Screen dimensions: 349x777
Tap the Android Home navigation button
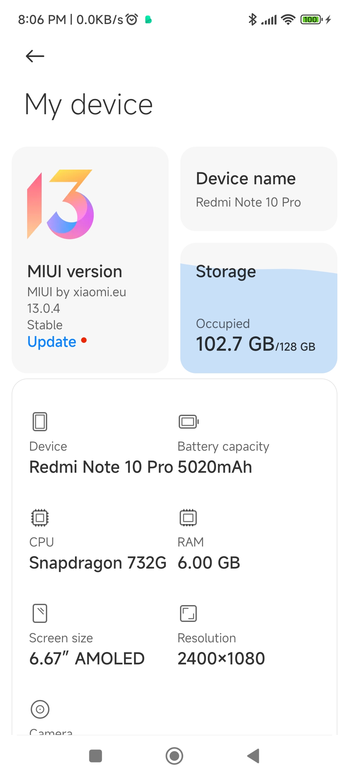[174, 756]
